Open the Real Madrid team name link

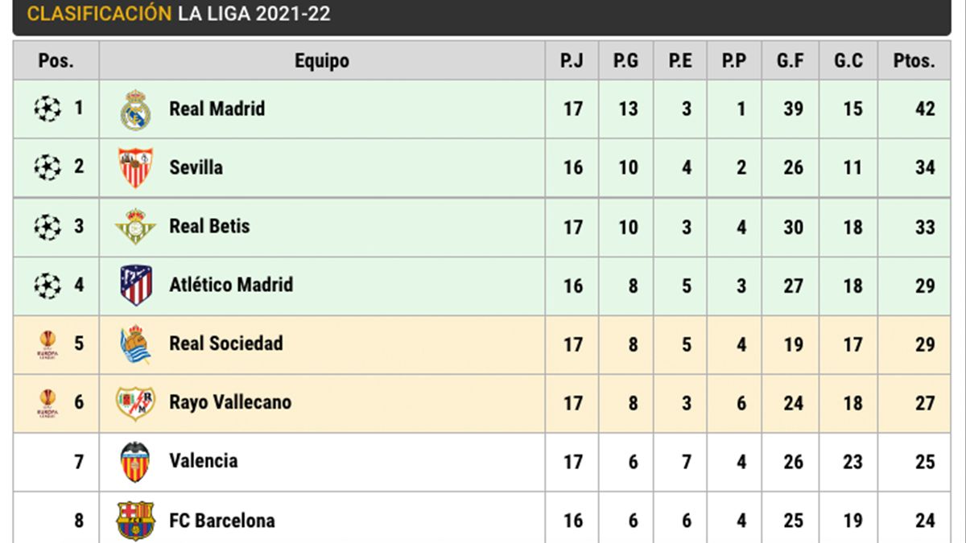[x=217, y=109]
